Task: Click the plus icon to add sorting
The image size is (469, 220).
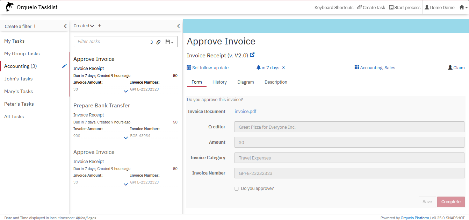Action: pyautogui.click(x=100, y=26)
